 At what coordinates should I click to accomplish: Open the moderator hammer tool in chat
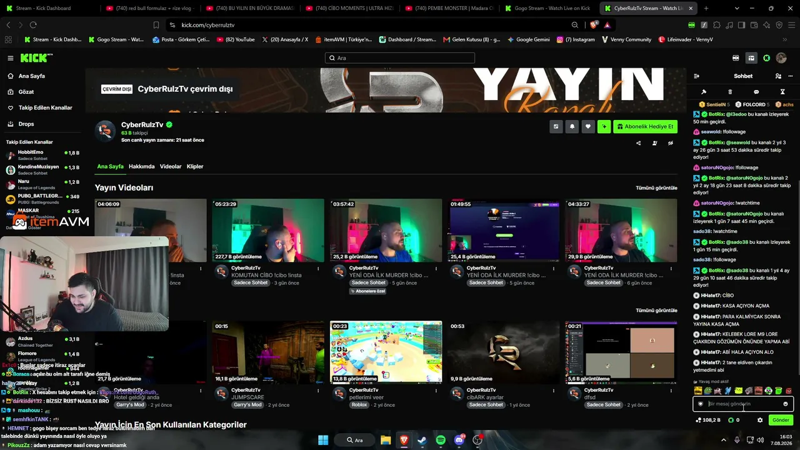(704, 92)
